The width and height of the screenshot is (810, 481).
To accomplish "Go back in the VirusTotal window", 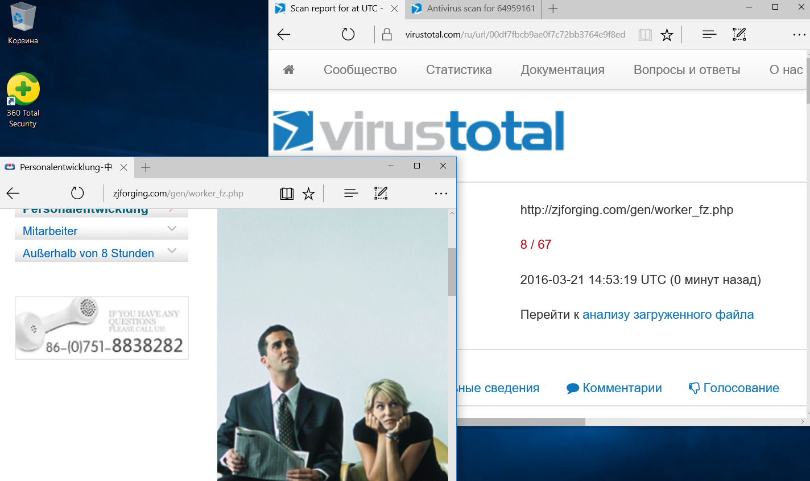I will (x=284, y=35).
